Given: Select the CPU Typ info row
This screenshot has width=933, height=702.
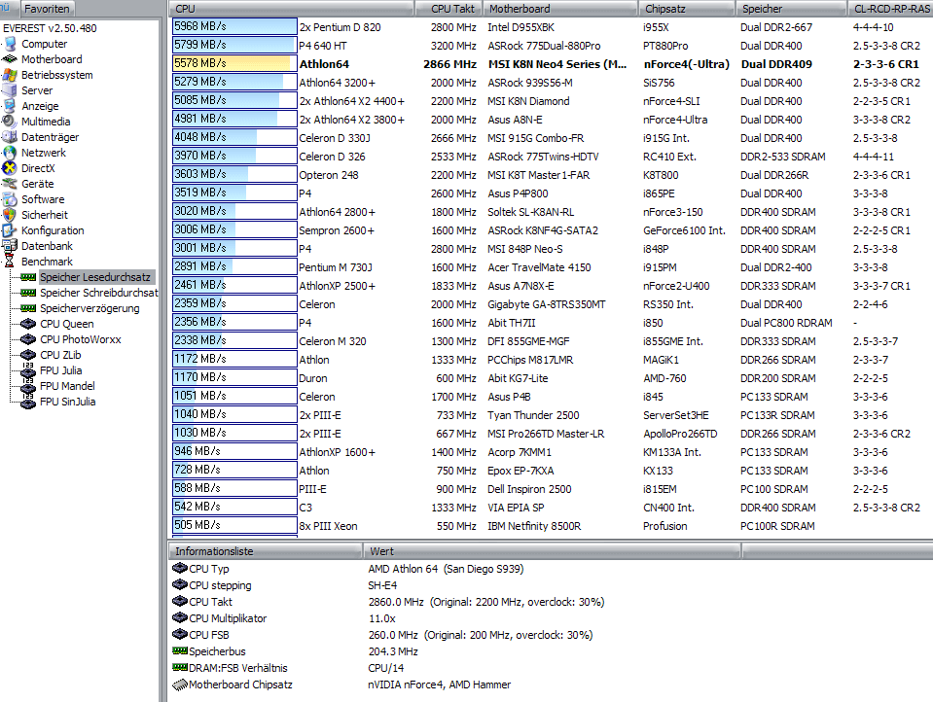Looking at the screenshot, I should [x=550, y=569].
